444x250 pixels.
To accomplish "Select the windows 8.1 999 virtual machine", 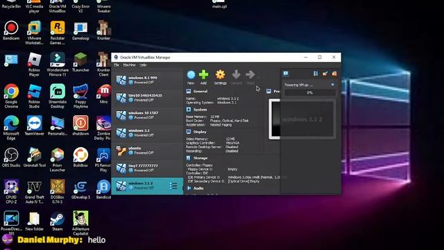I will (x=147, y=81).
